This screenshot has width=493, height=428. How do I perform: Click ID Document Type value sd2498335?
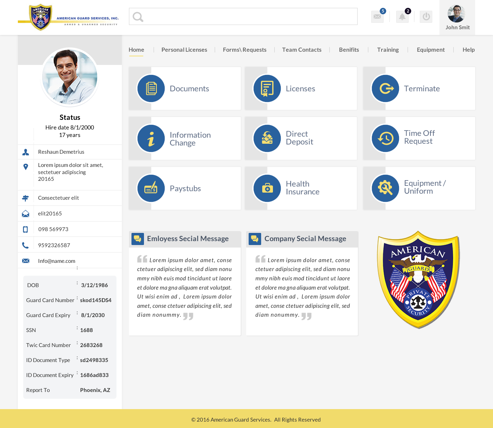94,360
